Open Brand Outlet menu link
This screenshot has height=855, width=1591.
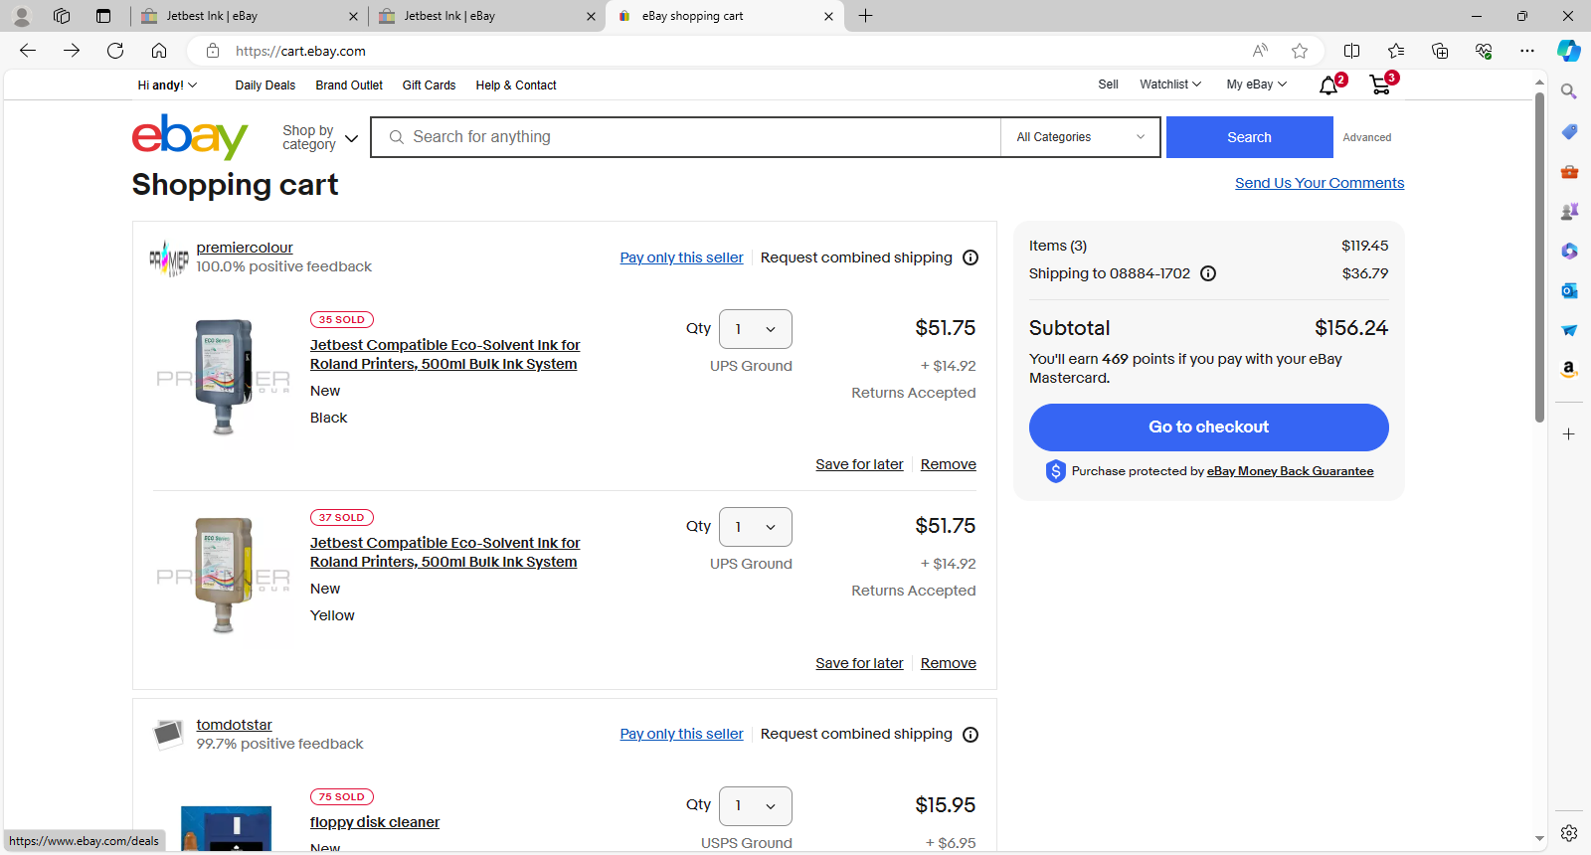point(349,85)
